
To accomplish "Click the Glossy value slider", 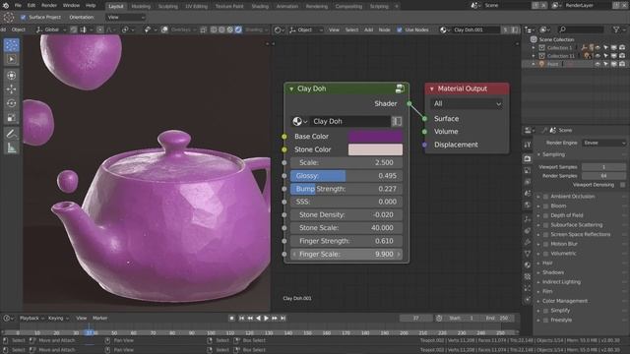I will pos(346,176).
